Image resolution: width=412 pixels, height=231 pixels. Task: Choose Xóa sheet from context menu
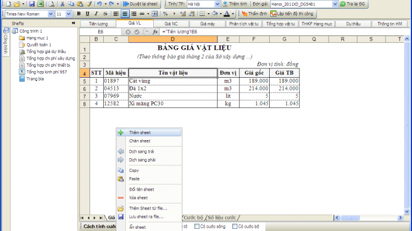(149, 198)
